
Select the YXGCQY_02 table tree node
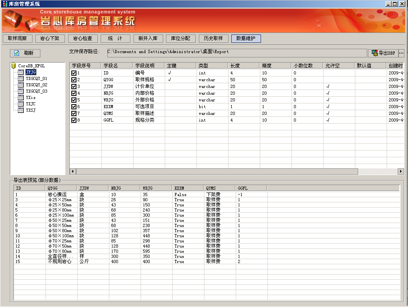point(36,85)
